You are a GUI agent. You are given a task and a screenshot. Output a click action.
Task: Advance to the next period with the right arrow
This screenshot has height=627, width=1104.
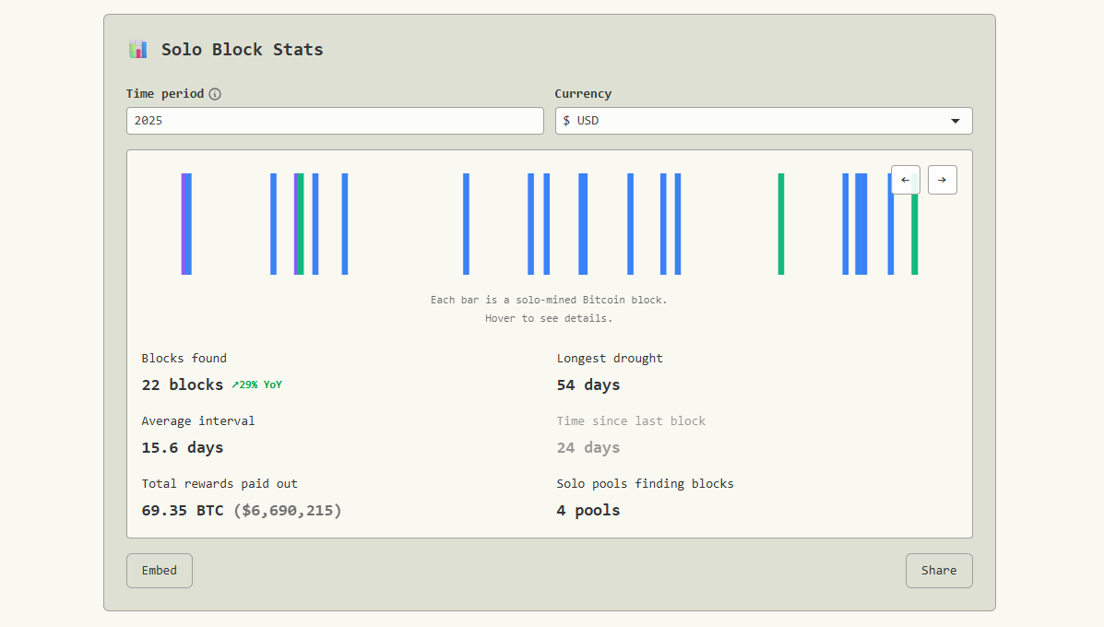coord(942,179)
